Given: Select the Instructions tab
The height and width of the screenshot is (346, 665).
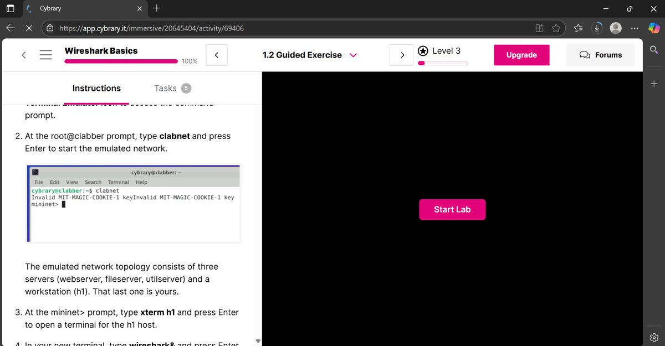Looking at the screenshot, I should [96, 88].
